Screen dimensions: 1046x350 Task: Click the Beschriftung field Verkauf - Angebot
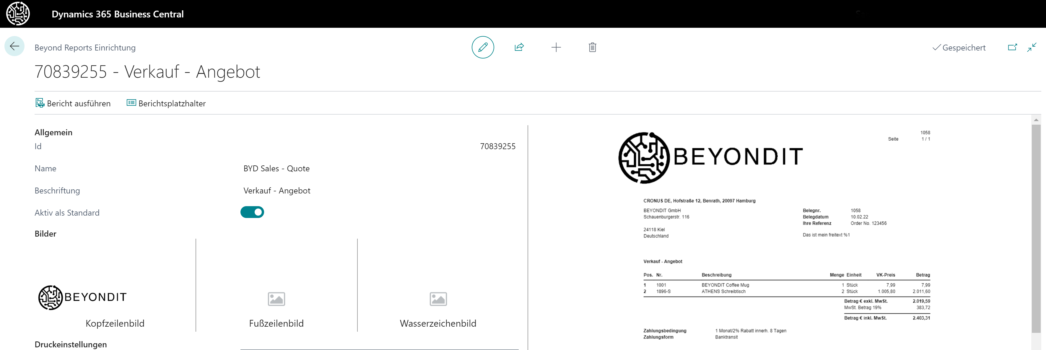click(x=277, y=191)
